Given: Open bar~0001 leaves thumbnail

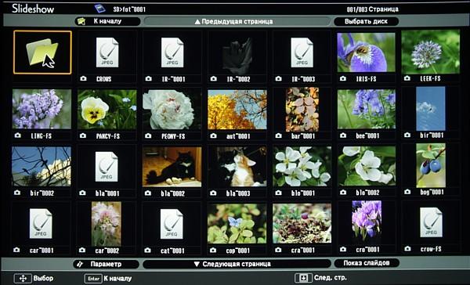Looking at the screenshot, I should point(302,110).
